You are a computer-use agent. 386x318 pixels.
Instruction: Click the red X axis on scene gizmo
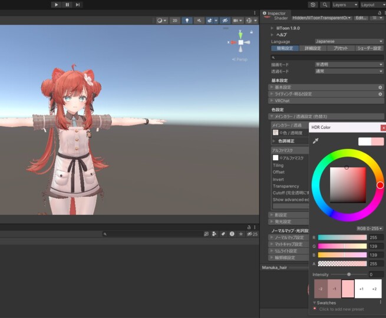coord(233,42)
